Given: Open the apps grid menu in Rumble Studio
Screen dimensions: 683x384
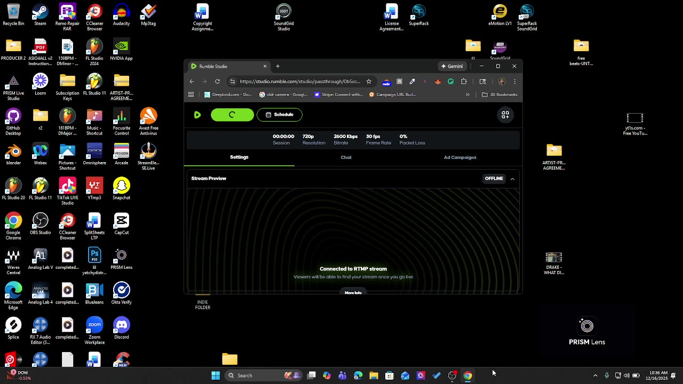Looking at the screenshot, I should (x=505, y=115).
